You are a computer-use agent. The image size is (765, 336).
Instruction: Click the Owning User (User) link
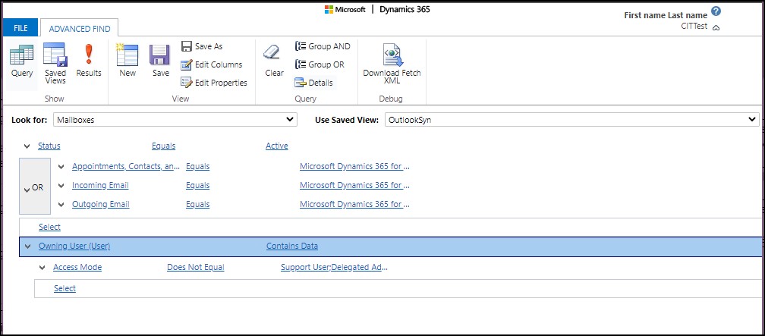point(74,247)
